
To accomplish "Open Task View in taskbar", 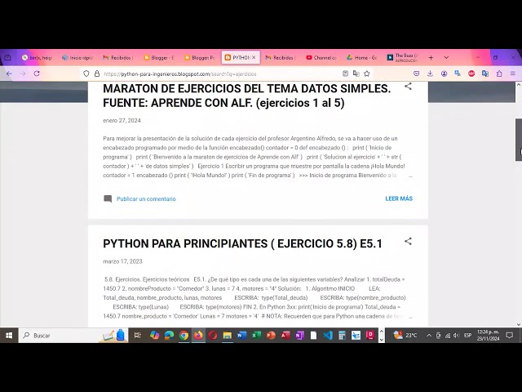I will pos(137,336).
